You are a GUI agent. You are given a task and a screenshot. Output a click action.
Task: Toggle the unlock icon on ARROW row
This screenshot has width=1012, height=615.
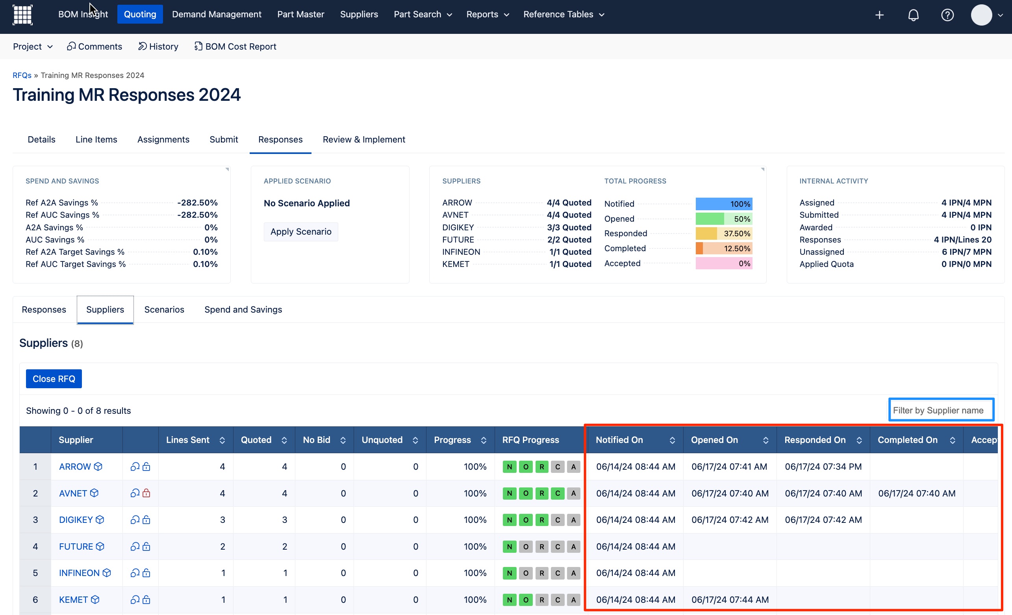point(146,467)
